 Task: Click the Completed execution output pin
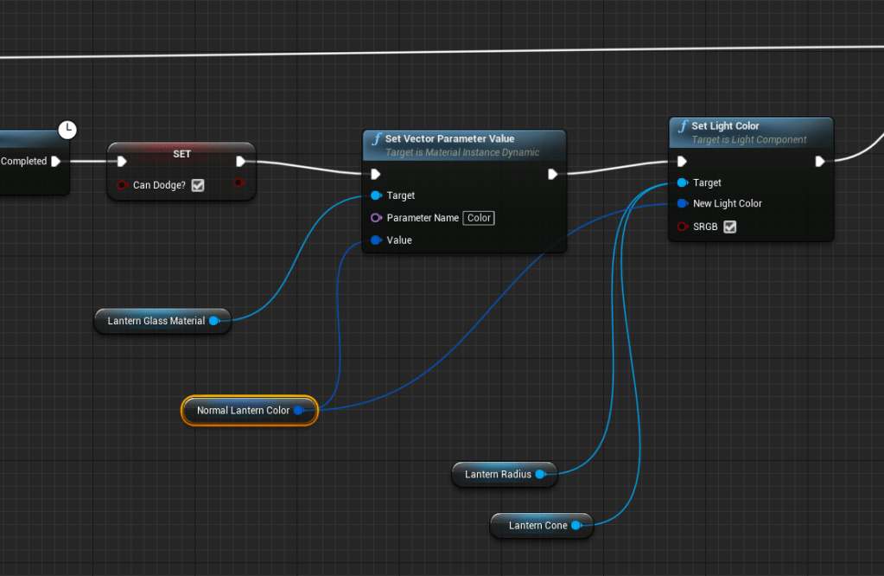pyautogui.click(x=56, y=161)
